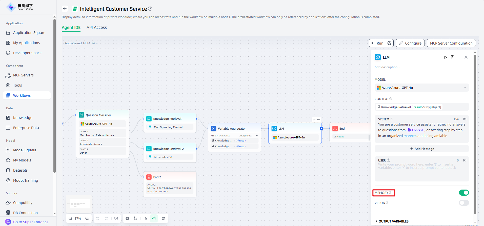Image resolution: width=484 pixels, height=226 pixels.
Task: Expand the OUTPUT VARIABLES section
Action: point(393,221)
